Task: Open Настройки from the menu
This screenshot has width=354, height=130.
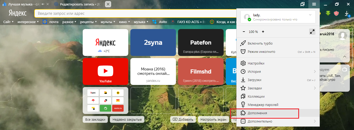Action: click(x=256, y=63)
